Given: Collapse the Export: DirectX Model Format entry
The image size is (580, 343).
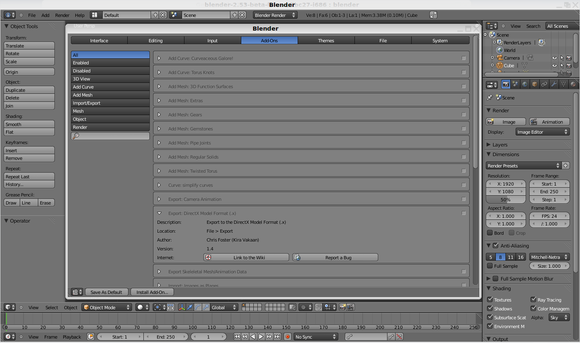Looking at the screenshot, I should pyautogui.click(x=159, y=213).
